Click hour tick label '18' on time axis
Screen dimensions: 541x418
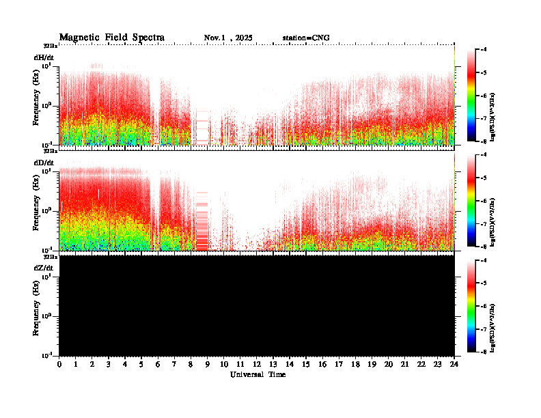tap(355, 364)
